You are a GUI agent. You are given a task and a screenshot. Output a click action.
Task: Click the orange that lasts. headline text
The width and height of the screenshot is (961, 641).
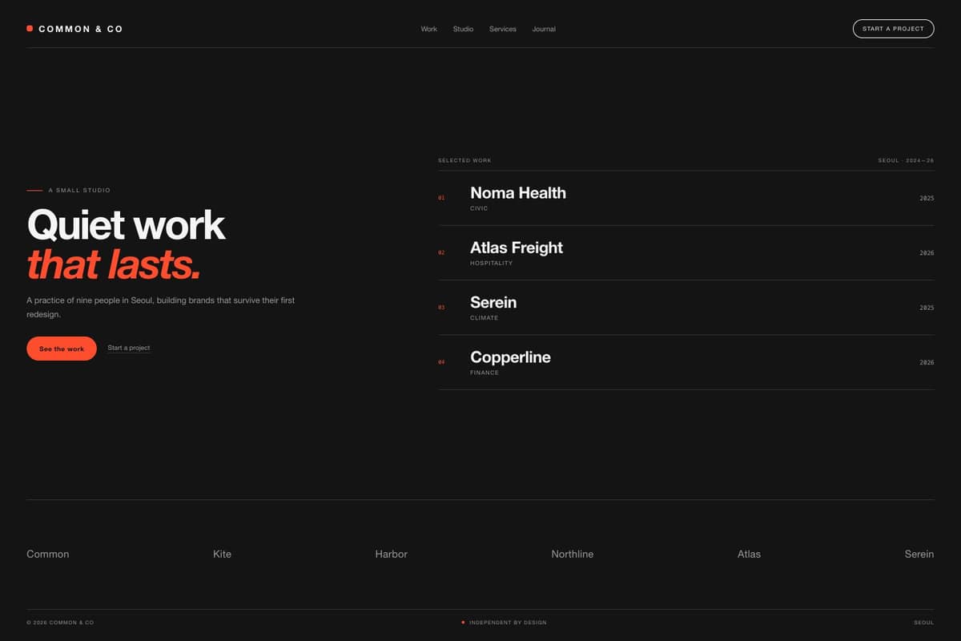click(x=113, y=265)
